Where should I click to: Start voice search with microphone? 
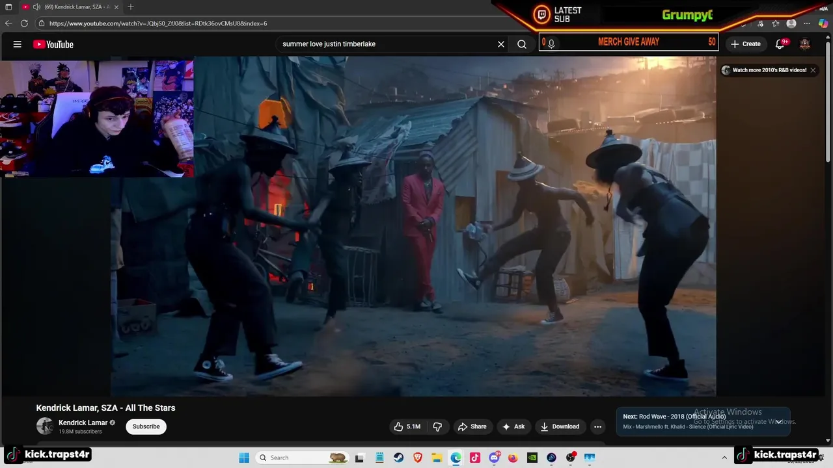pyautogui.click(x=551, y=44)
